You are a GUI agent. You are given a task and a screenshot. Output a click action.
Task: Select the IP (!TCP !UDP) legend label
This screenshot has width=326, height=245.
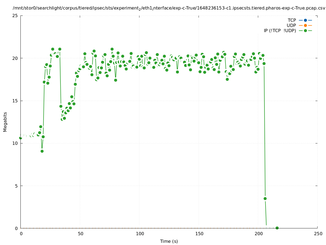click(280, 30)
